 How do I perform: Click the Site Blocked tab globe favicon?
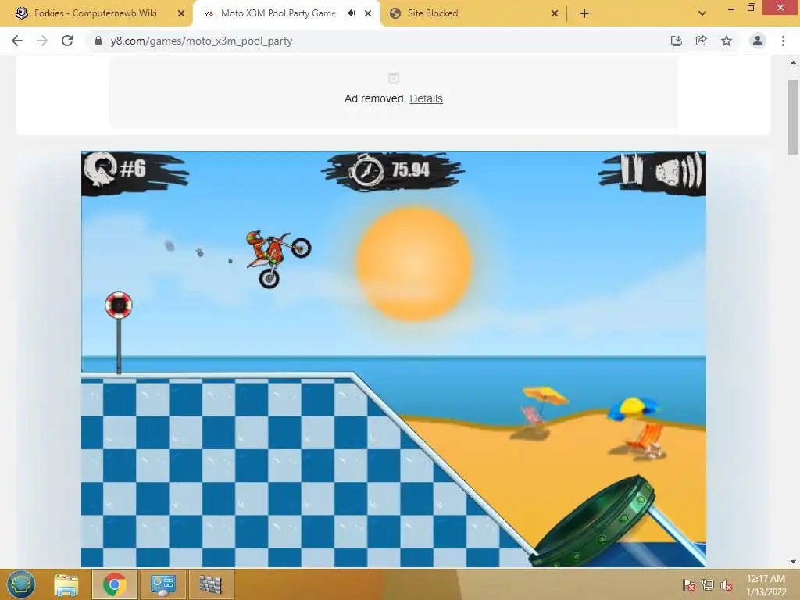(x=395, y=13)
